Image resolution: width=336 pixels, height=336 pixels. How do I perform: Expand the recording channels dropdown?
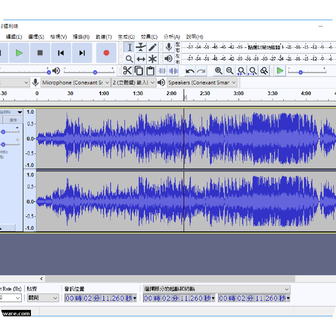tap(134, 83)
